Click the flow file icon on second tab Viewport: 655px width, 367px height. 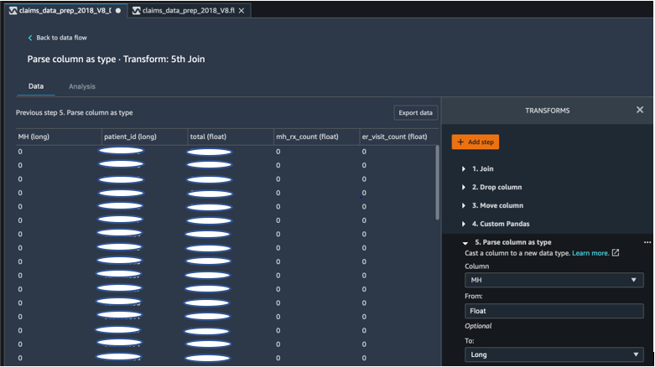point(136,11)
